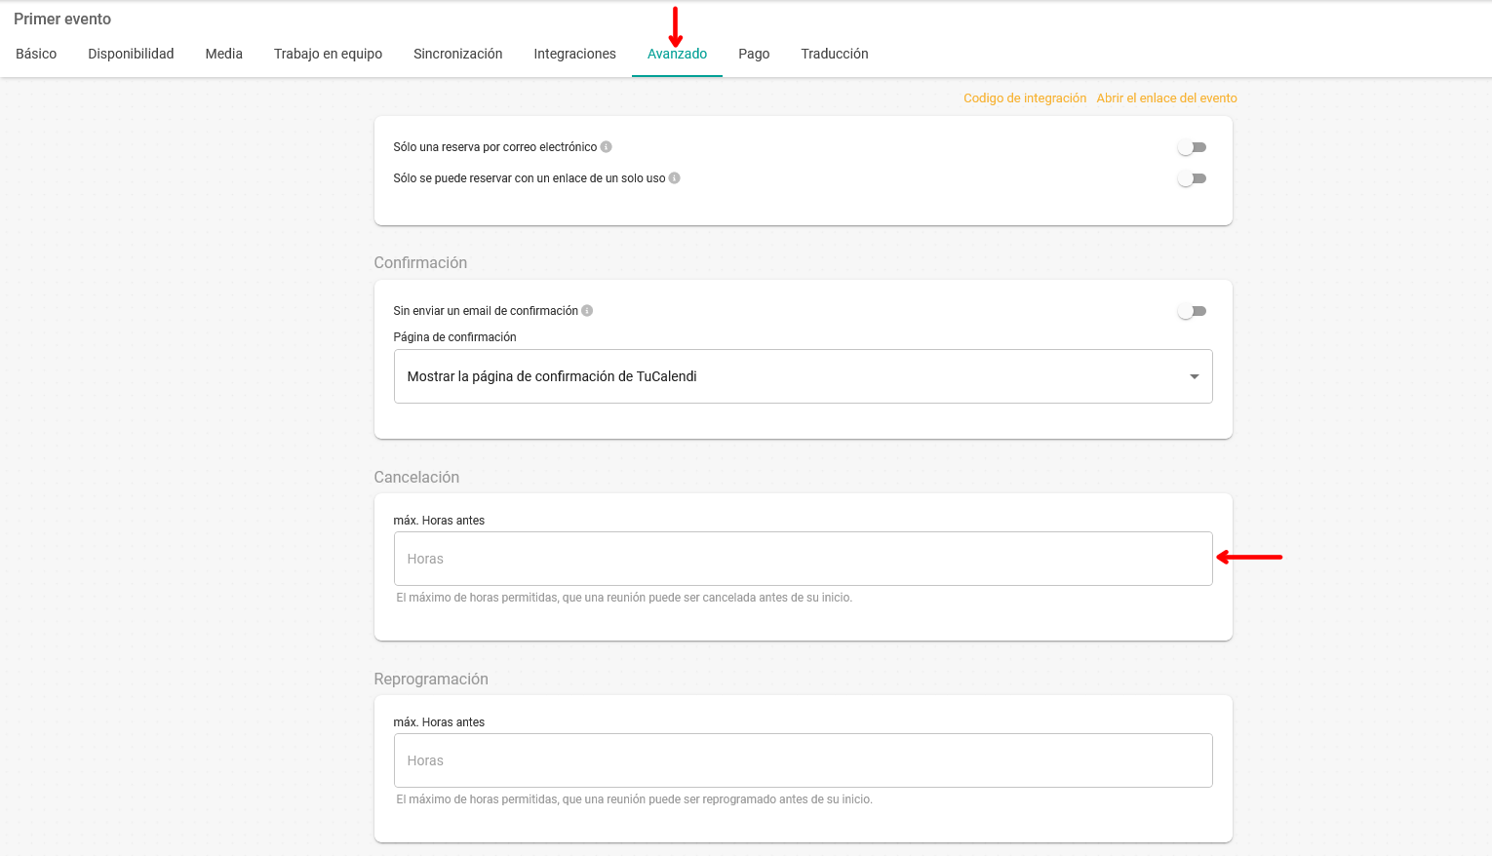Click the 'Primer evento' title

pos(62,19)
